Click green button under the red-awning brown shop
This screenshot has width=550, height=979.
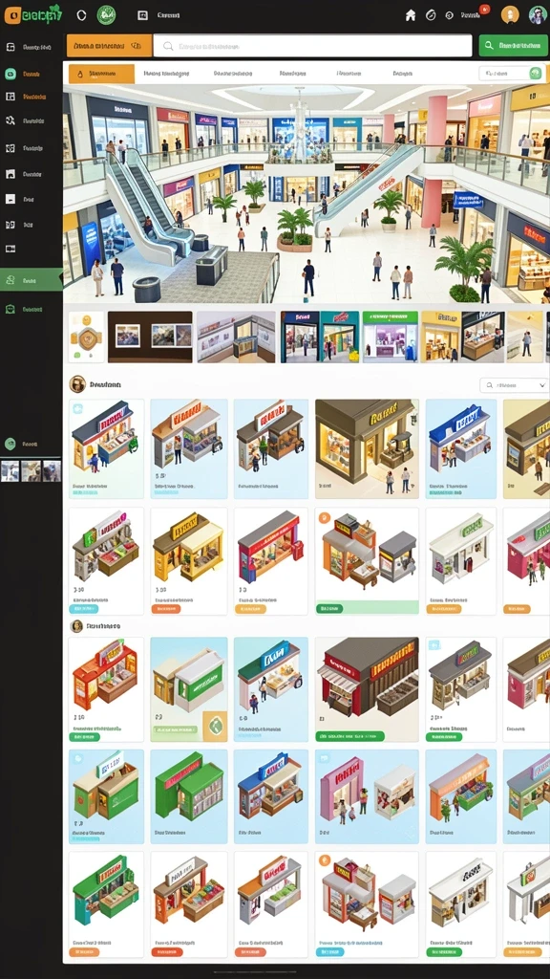pos(349,737)
